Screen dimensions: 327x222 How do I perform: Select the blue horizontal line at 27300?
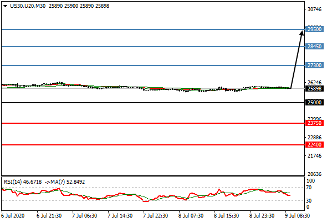154,65
